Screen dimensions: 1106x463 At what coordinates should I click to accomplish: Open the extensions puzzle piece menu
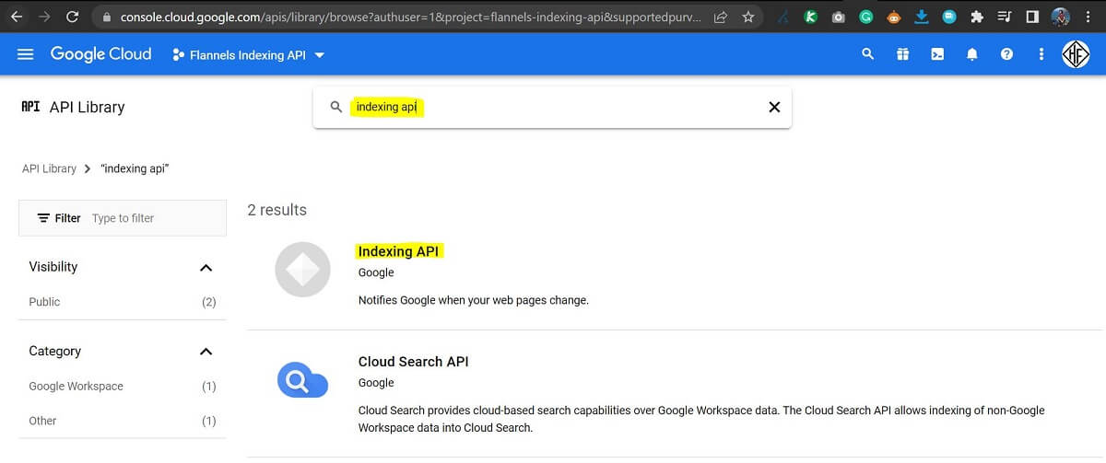(978, 17)
